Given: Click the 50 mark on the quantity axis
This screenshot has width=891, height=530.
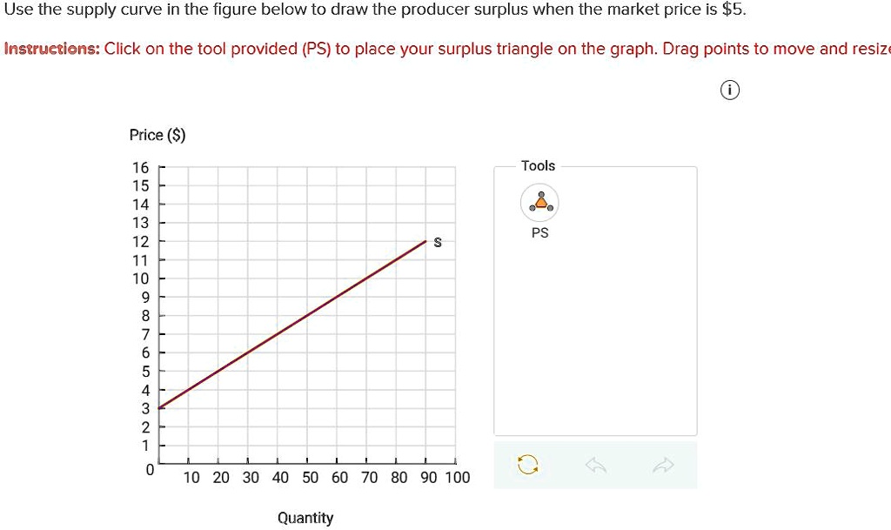Looking at the screenshot, I should [x=310, y=477].
